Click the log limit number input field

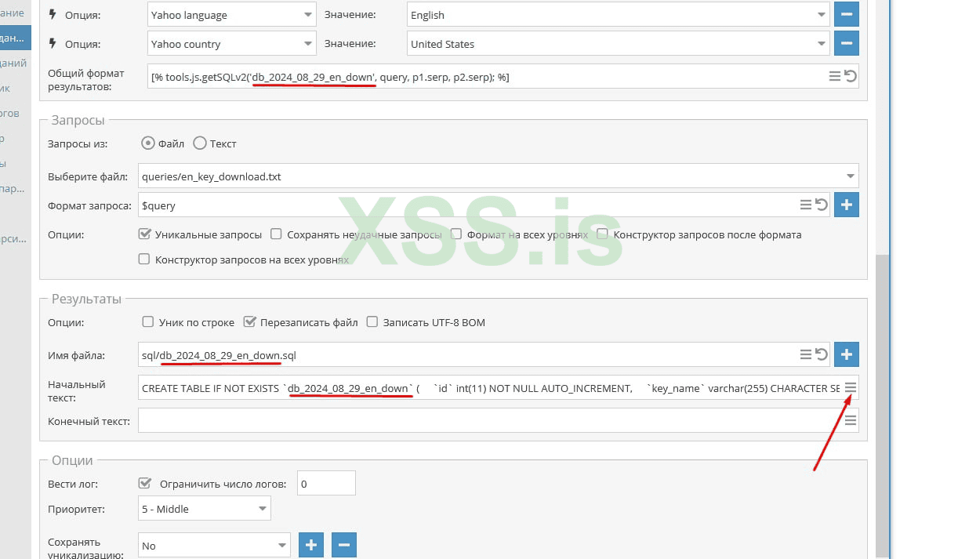[326, 483]
